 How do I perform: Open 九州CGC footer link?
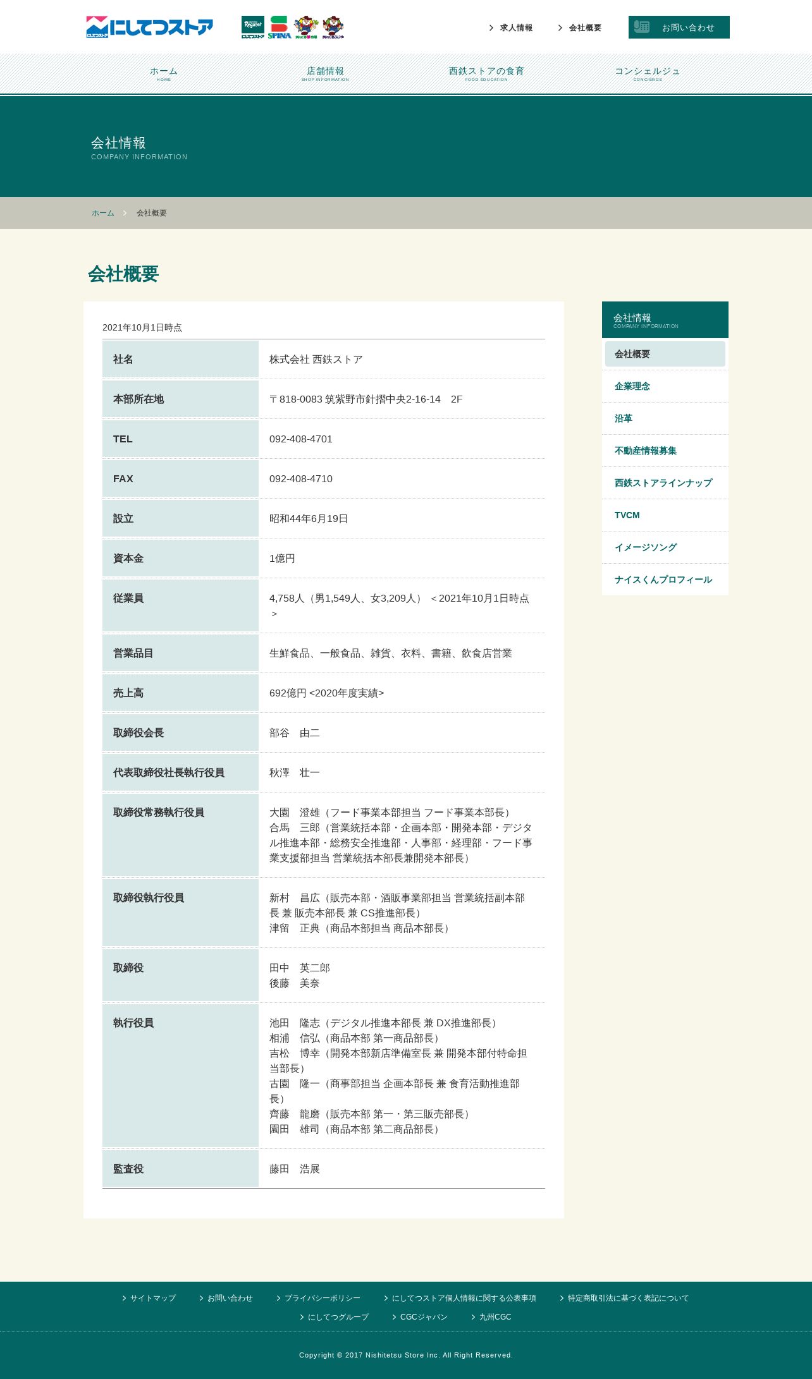click(491, 1317)
